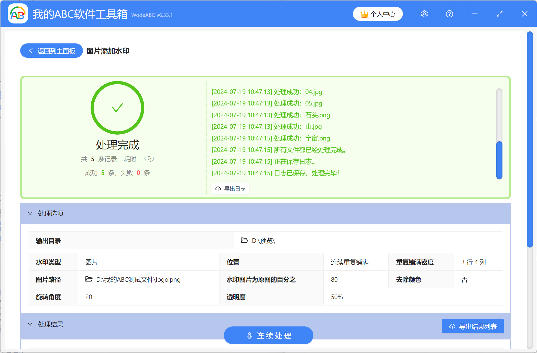This screenshot has width=537, height=353.
Task: Click folder icon beside logo.png path
Action: point(89,279)
